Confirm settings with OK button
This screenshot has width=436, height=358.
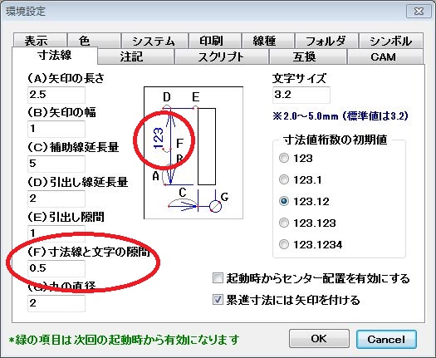click(319, 339)
